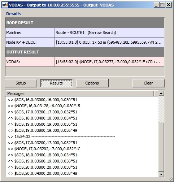Click the NODE RESULT section header

point(84,23)
